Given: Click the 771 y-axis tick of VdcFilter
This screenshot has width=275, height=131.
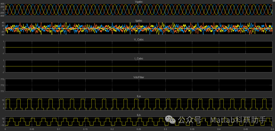Looking at the screenshot, I should pos(3,91).
